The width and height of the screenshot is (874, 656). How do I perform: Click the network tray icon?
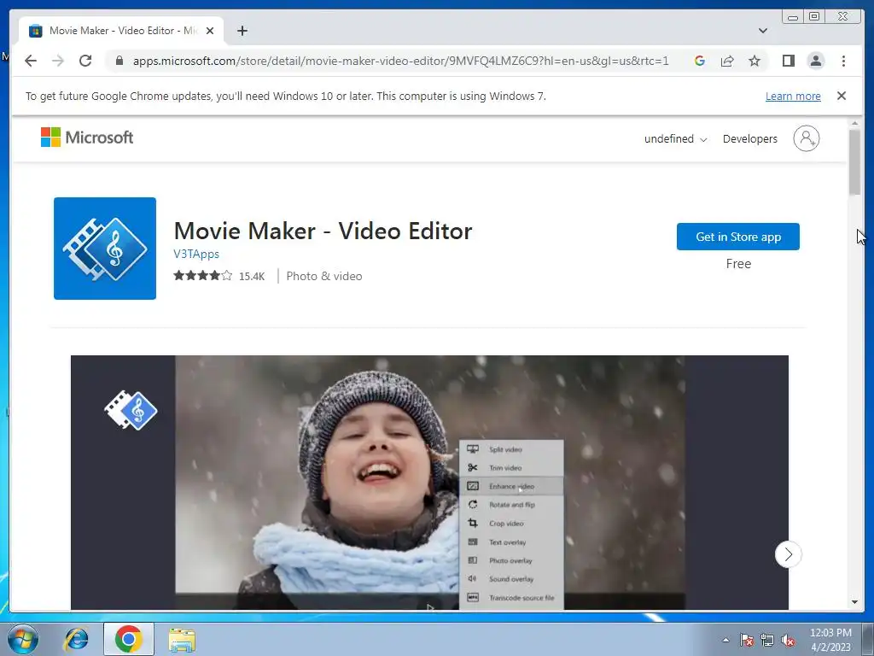(x=767, y=640)
